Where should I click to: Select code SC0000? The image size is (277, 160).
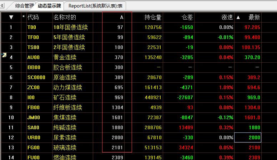[36, 77]
